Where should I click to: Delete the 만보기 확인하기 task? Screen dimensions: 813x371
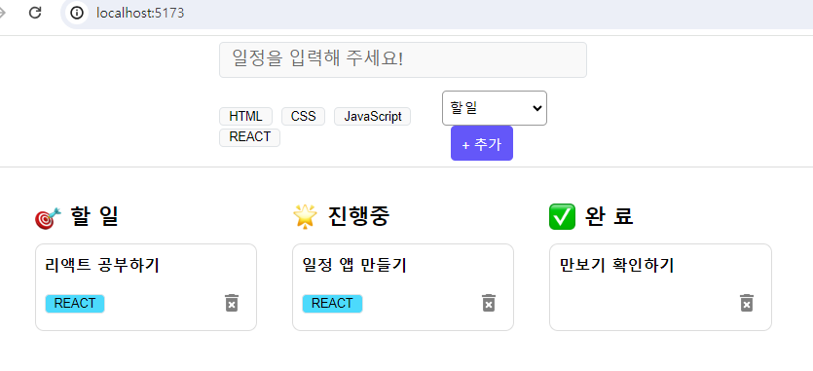746,303
